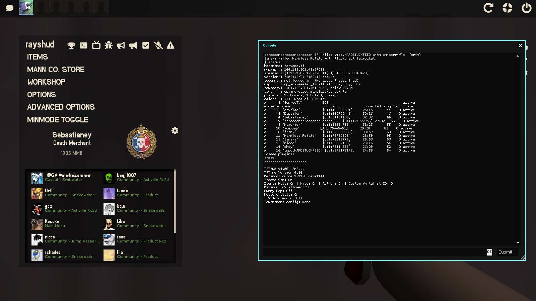The width and height of the screenshot is (536, 301).
Task: Click the osvaldo player row in console
Action: (x=339, y=110)
